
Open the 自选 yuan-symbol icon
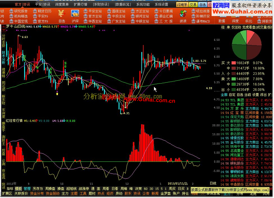pyautogui.click(x=62, y=16)
